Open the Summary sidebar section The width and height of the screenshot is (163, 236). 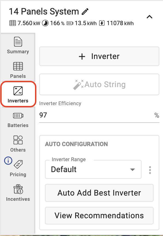18,45
